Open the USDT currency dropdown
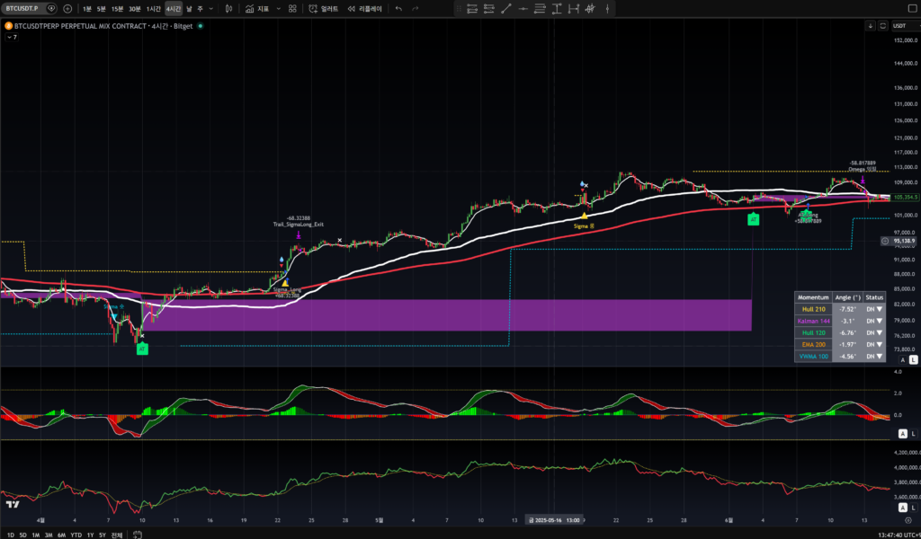This screenshot has height=539, width=921. pyautogui.click(x=899, y=26)
